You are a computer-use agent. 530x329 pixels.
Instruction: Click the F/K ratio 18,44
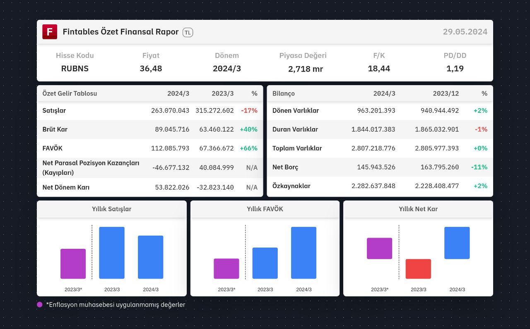pos(379,69)
